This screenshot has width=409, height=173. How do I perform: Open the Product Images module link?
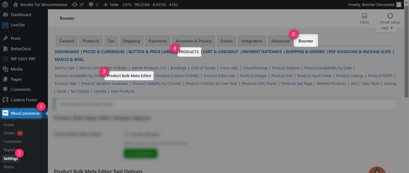[x=253, y=76]
